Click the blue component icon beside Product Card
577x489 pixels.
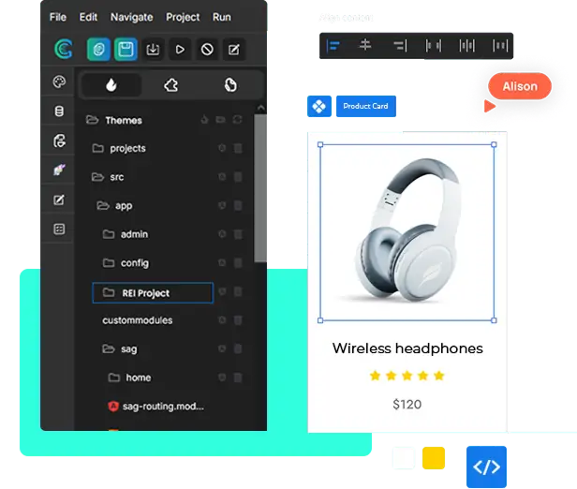[319, 107]
